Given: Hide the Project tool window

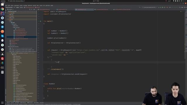Looking at the screenshot, I should pyautogui.click(x=36, y=9).
